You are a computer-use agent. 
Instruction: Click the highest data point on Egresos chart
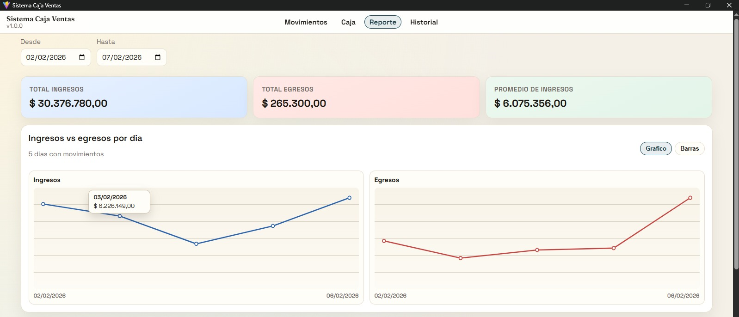pyautogui.click(x=690, y=198)
